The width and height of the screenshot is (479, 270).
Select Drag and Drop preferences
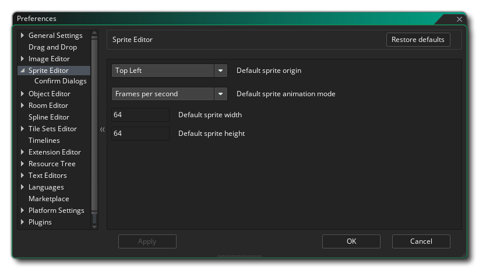(x=52, y=47)
